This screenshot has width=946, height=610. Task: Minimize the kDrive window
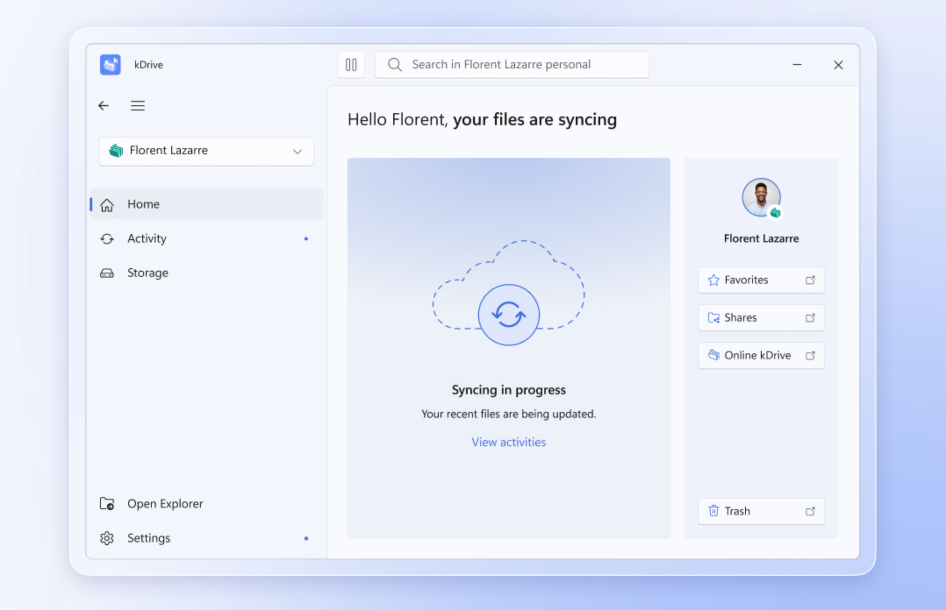point(797,65)
